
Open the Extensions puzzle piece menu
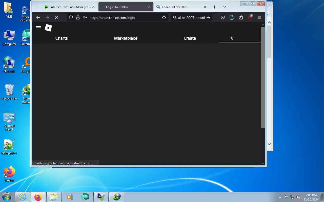[241, 18]
